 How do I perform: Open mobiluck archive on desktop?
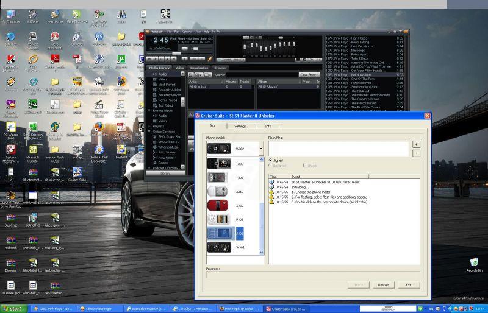click(10, 242)
